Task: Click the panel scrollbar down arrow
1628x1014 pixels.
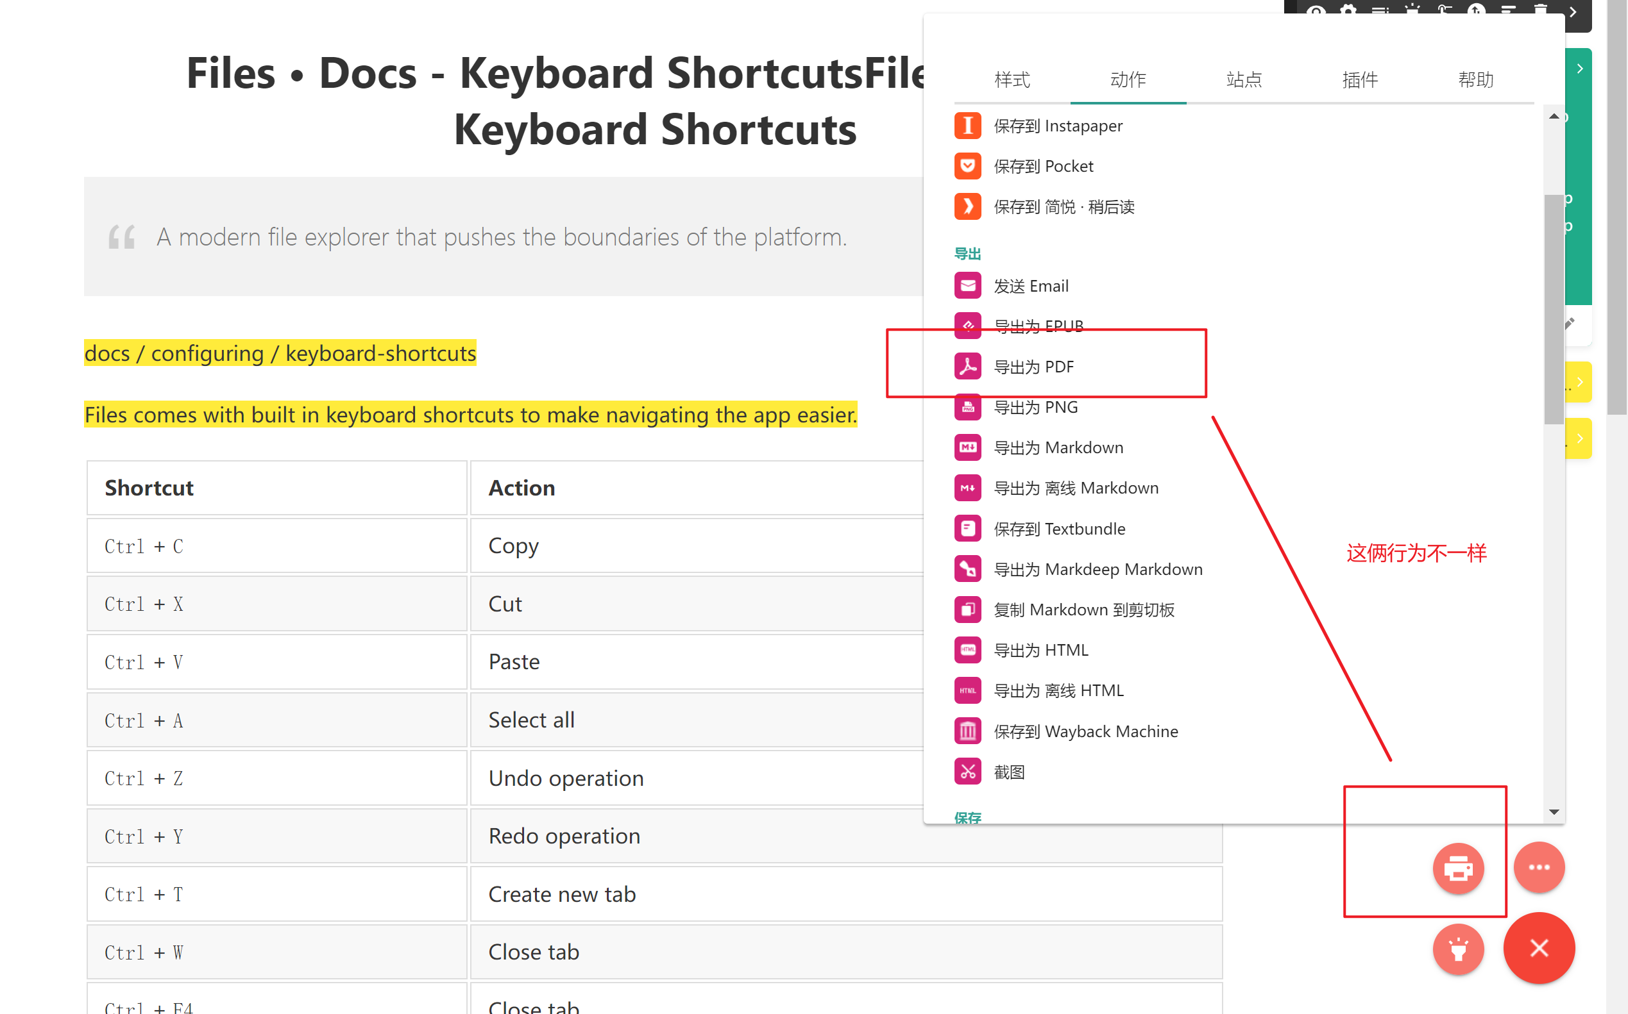Action: point(1554,812)
